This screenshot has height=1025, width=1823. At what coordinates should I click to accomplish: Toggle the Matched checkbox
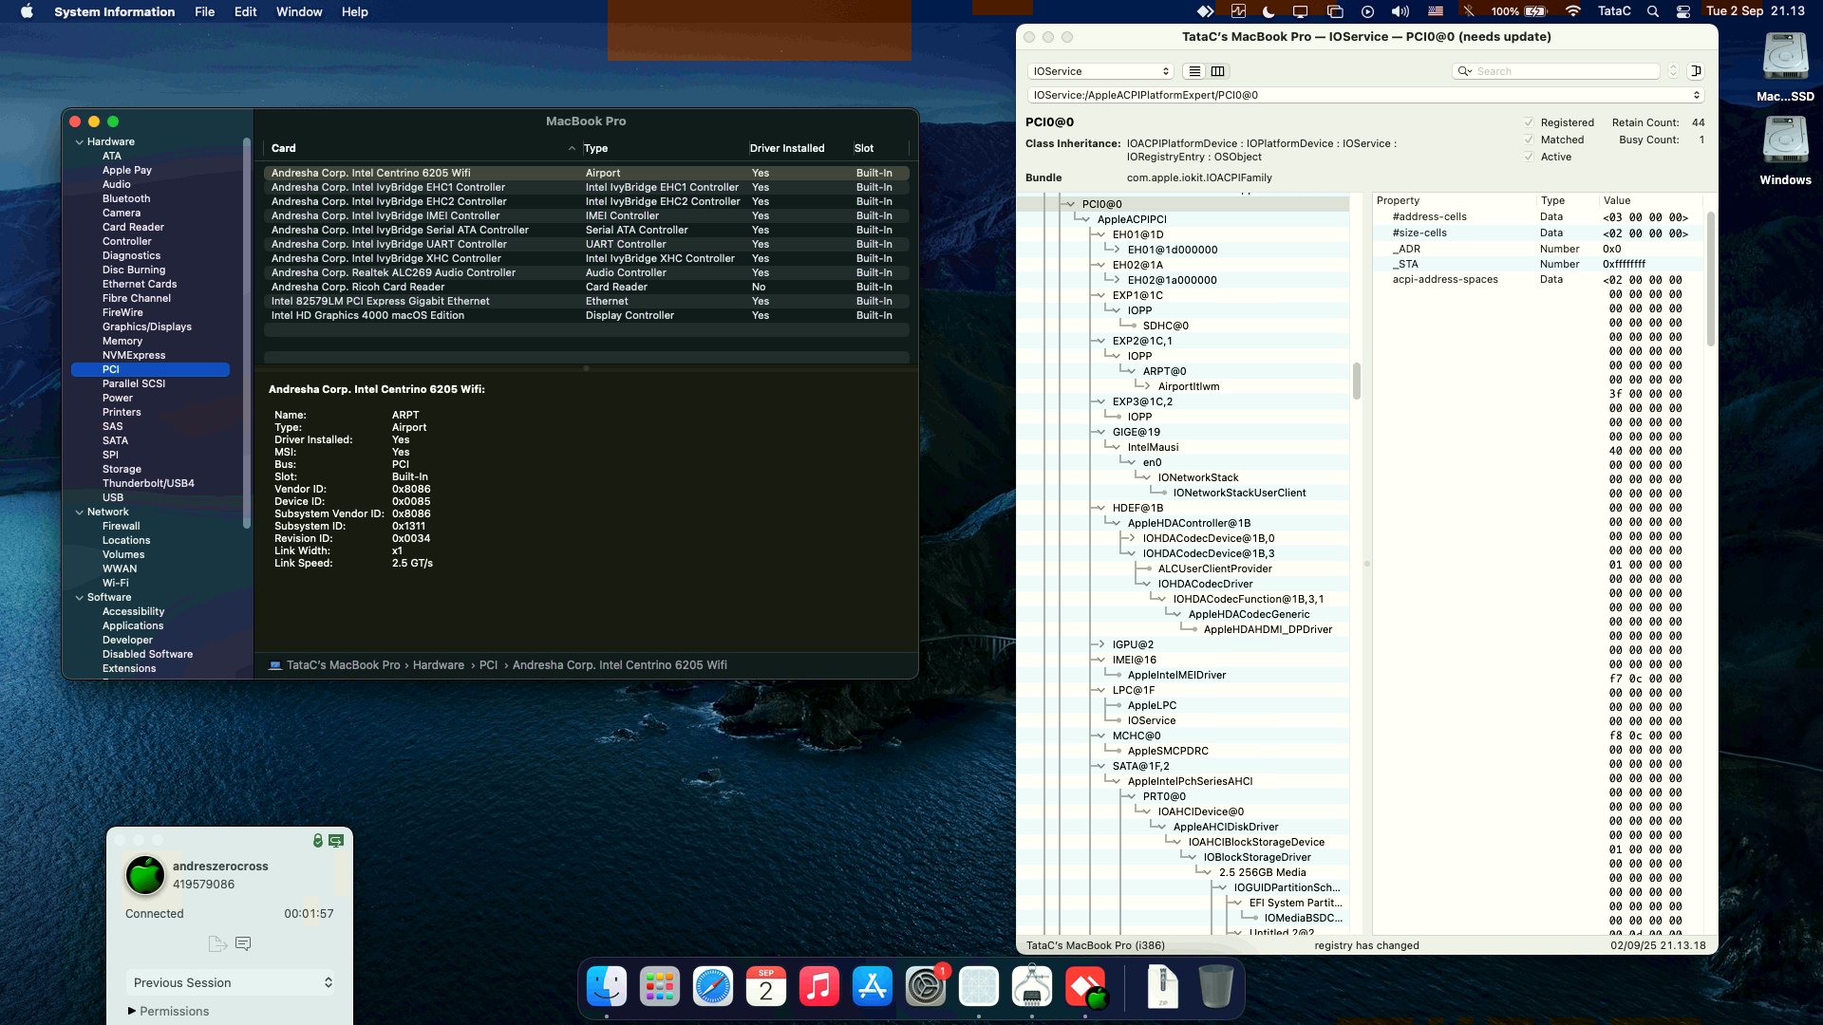tap(1529, 140)
